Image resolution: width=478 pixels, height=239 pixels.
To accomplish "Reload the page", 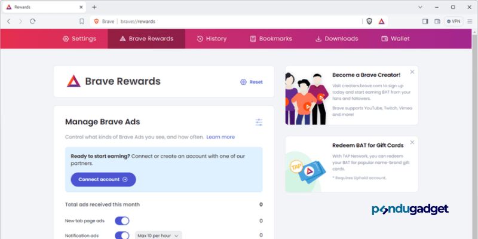I will pos(33,22).
